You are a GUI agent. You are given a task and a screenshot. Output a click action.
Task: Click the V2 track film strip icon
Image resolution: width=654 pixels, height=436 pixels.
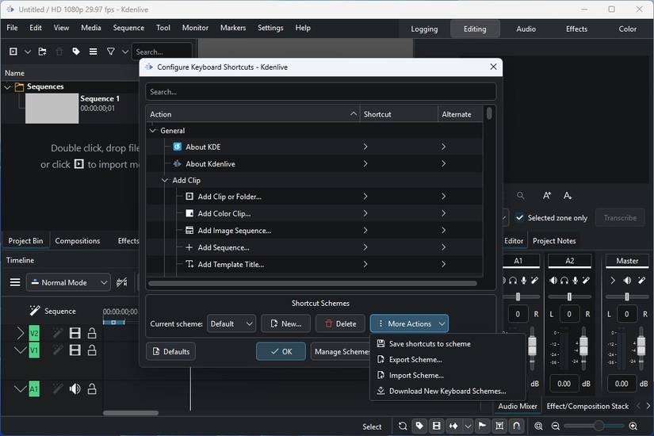(75, 333)
